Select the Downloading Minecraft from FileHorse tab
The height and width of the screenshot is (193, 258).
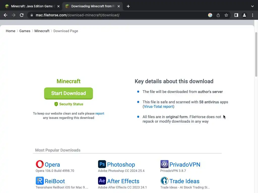click(x=92, y=6)
